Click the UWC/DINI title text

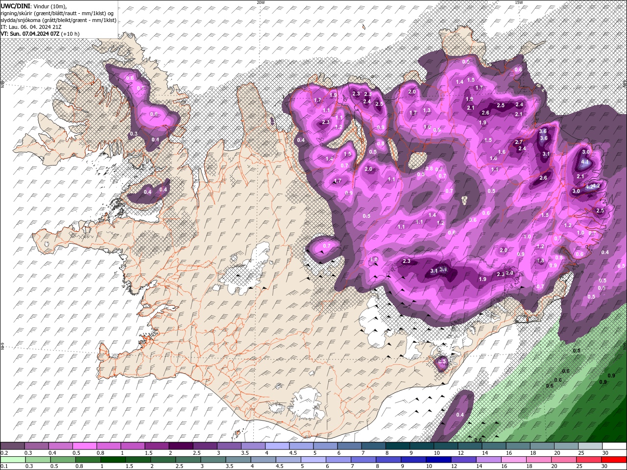[x=16, y=6]
